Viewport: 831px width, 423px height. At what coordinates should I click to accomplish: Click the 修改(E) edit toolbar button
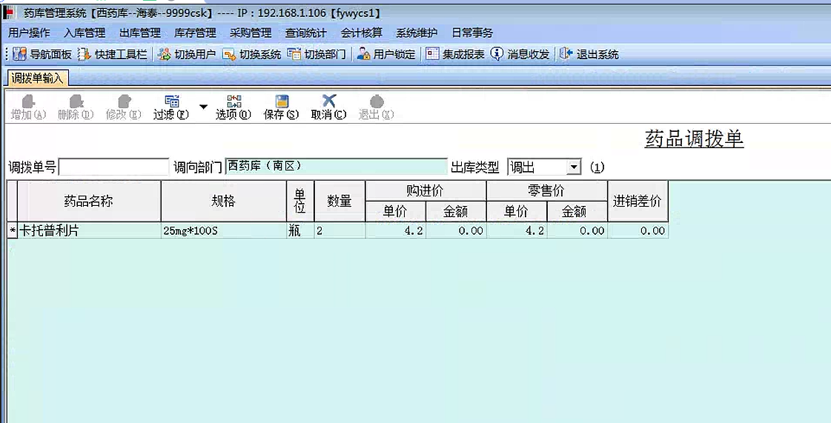point(124,107)
